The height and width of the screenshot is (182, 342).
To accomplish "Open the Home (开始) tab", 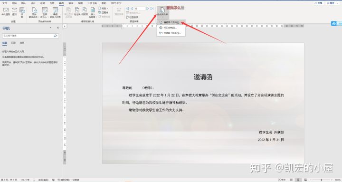I will click(x=14, y=3).
